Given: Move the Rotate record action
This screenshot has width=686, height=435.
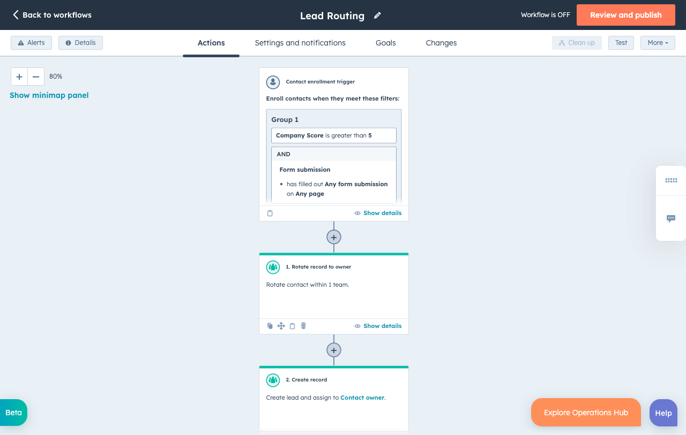Looking at the screenshot, I should pyautogui.click(x=281, y=326).
